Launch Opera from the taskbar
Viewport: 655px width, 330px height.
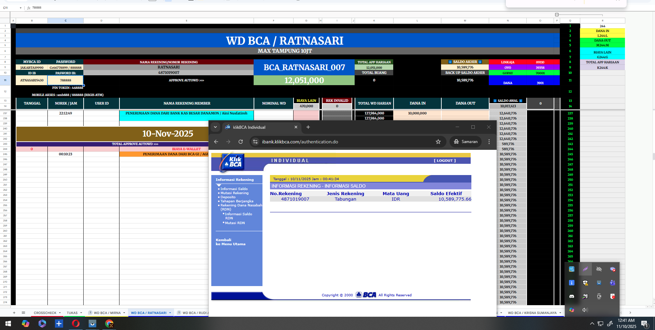(76, 324)
